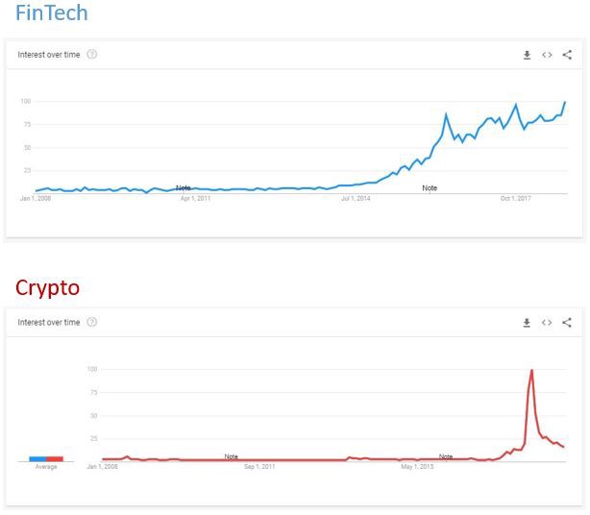The width and height of the screenshot is (590, 515).
Task: Click the second Note marker on Crypto chart
Action: (x=445, y=456)
